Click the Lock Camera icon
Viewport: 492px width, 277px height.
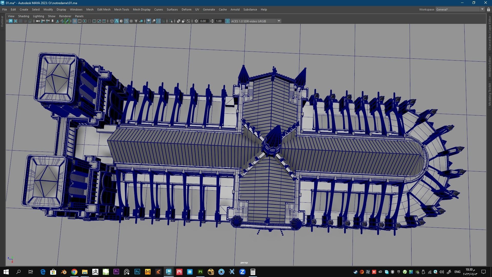[x=43, y=21]
